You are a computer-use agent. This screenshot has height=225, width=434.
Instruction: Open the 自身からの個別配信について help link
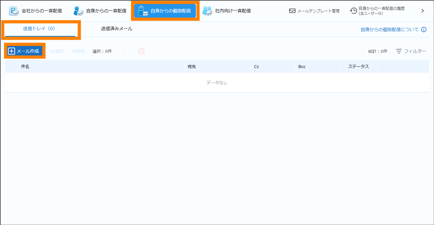(389, 30)
